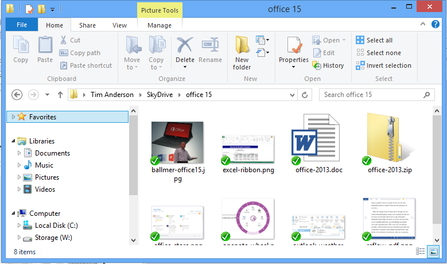Click the New folder icon in quick access toolbar
The height and width of the screenshot is (264, 447).
point(41,9)
